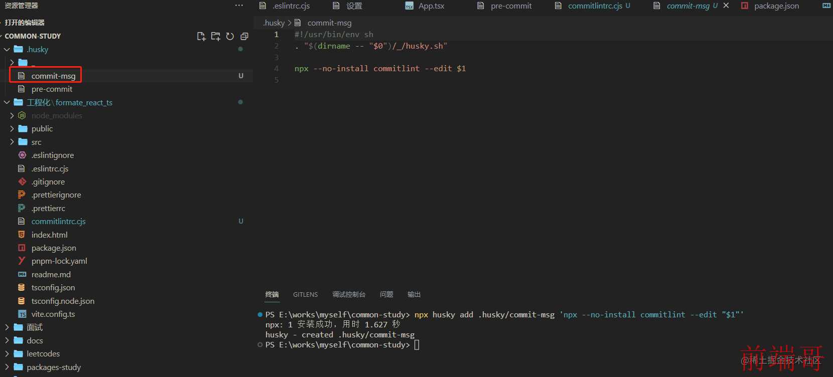The width and height of the screenshot is (833, 377).
Task: Collapse the 工程化\formate_react_ts folder
Action: click(x=7, y=102)
